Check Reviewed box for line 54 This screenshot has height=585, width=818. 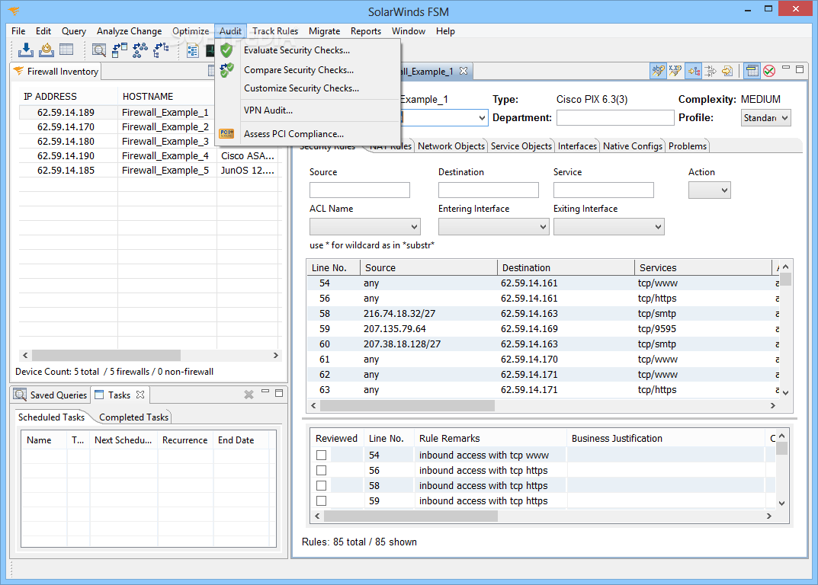tap(322, 456)
